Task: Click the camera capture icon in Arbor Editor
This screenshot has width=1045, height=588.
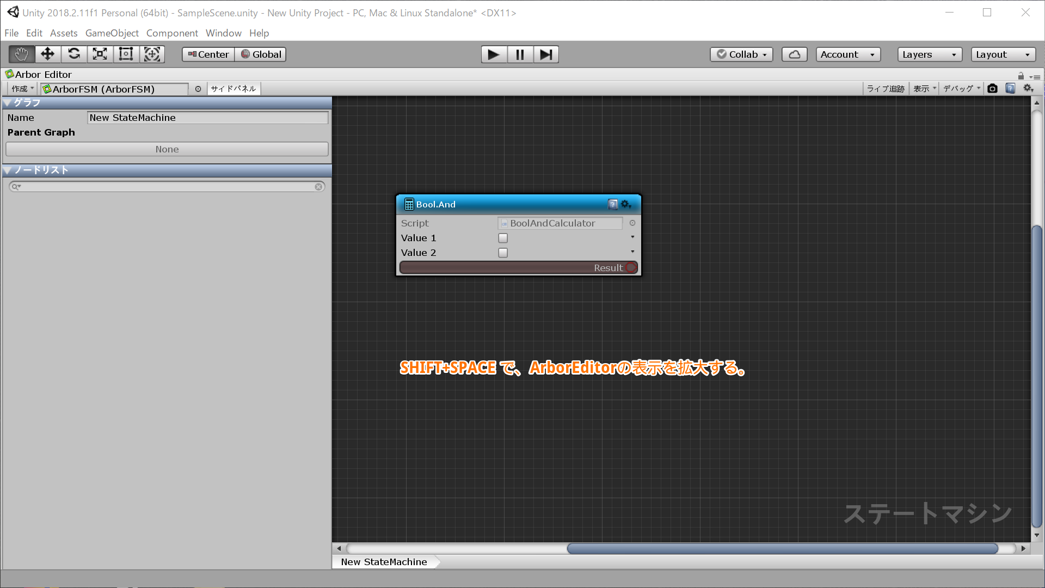Action: tap(992, 88)
